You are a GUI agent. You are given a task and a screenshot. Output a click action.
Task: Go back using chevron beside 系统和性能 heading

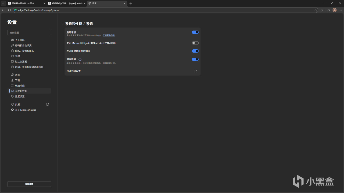pyautogui.click(x=62, y=24)
